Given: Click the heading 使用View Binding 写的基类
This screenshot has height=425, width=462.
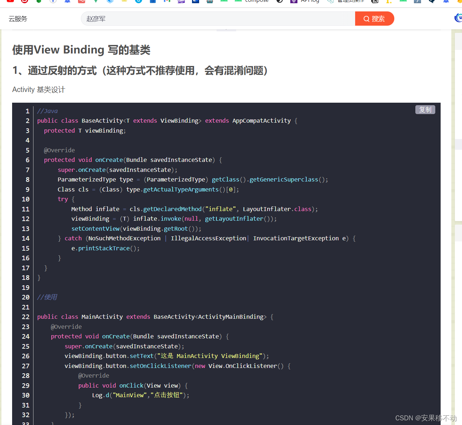Looking at the screenshot, I should 81,50.
